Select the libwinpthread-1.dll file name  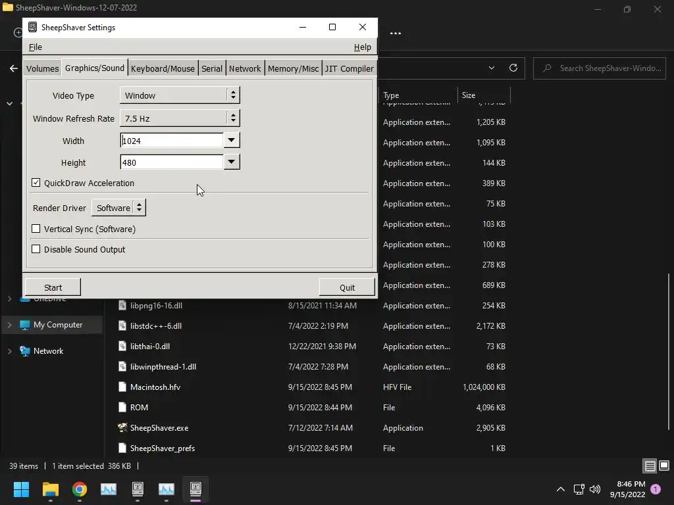pos(163,367)
